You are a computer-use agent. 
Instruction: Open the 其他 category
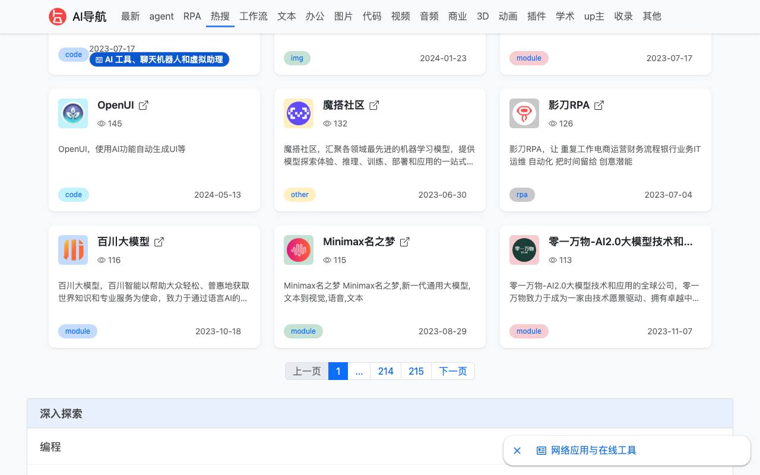[652, 17]
